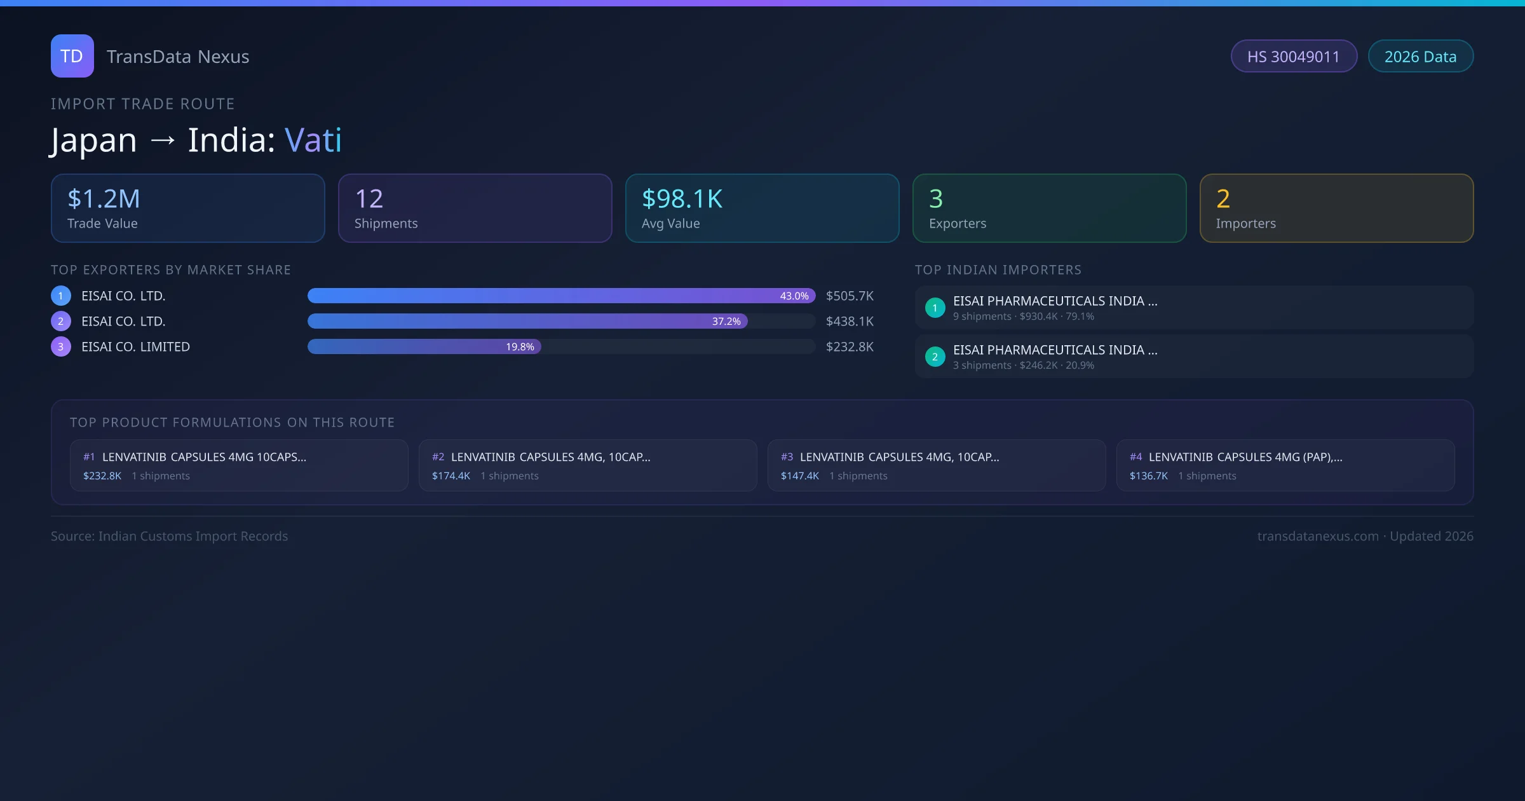Open the $98.1K Avg Value card
This screenshot has height=801, width=1525.
pyautogui.click(x=762, y=208)
